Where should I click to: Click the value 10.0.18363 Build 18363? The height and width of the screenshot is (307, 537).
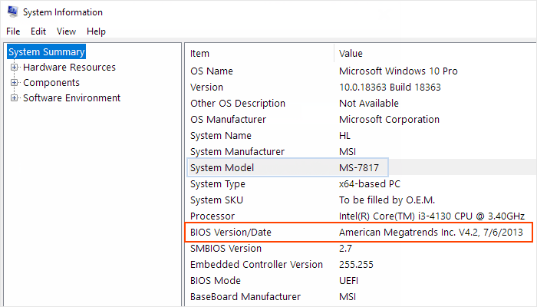coord(390,87)
